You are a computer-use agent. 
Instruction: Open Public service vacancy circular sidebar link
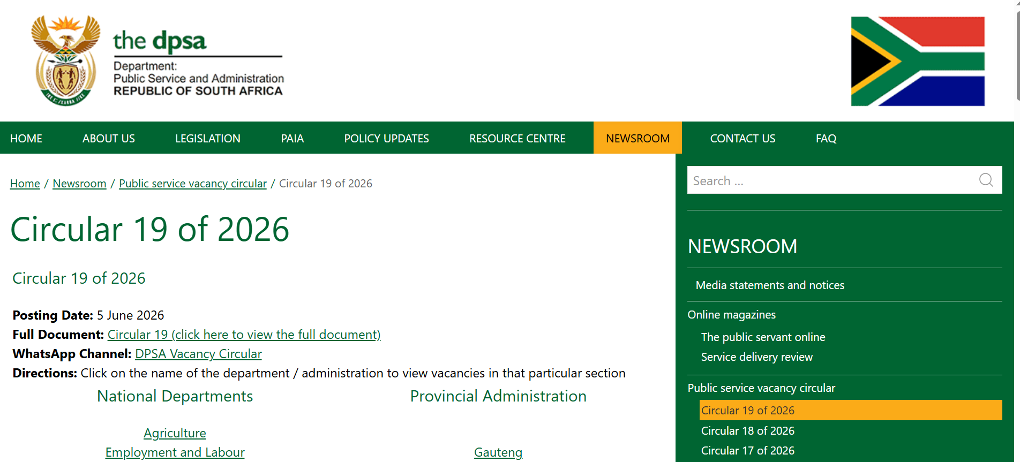point(761,388)
